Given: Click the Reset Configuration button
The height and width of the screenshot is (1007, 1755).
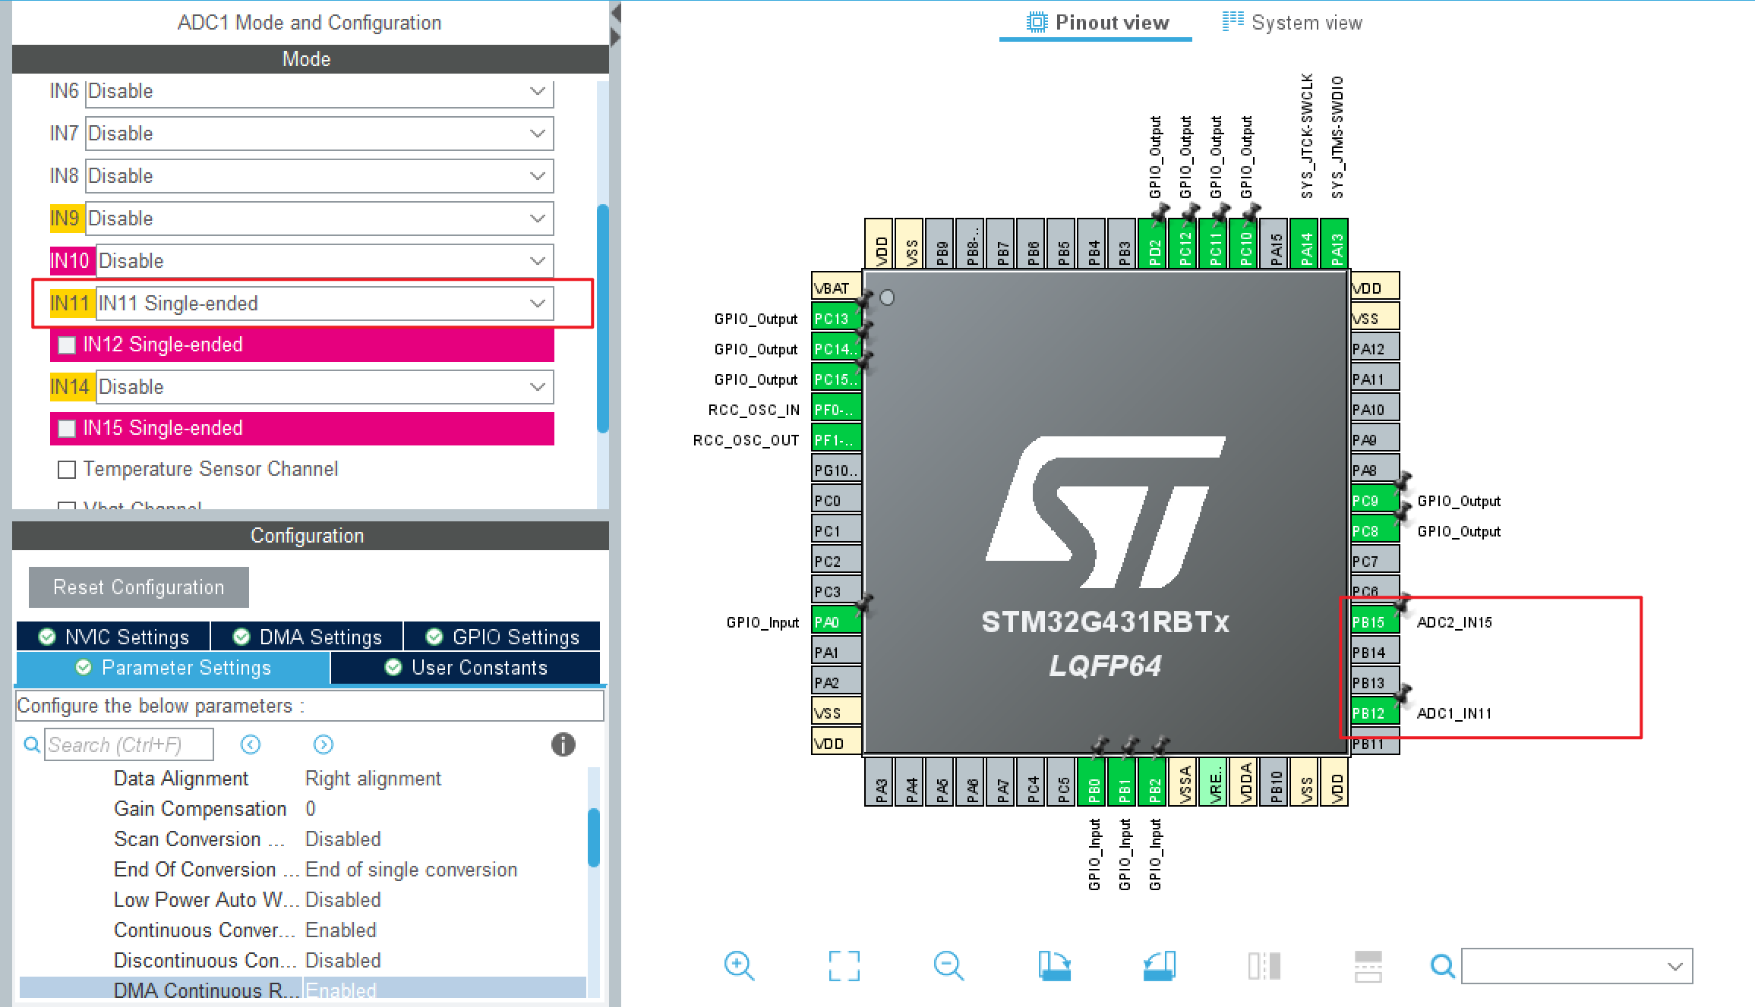Looking at the screenshot, I should pyautogui.click(x=139, y=587).
